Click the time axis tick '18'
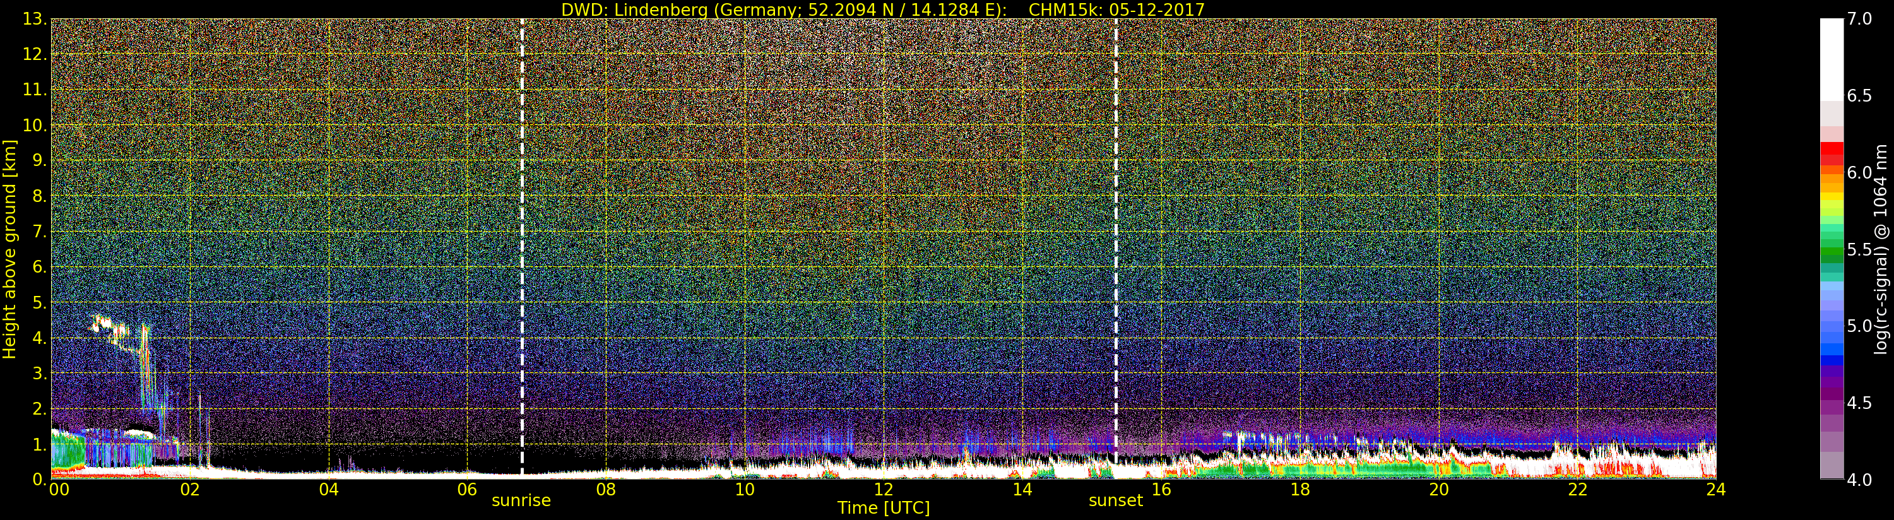 point(1300,490)
